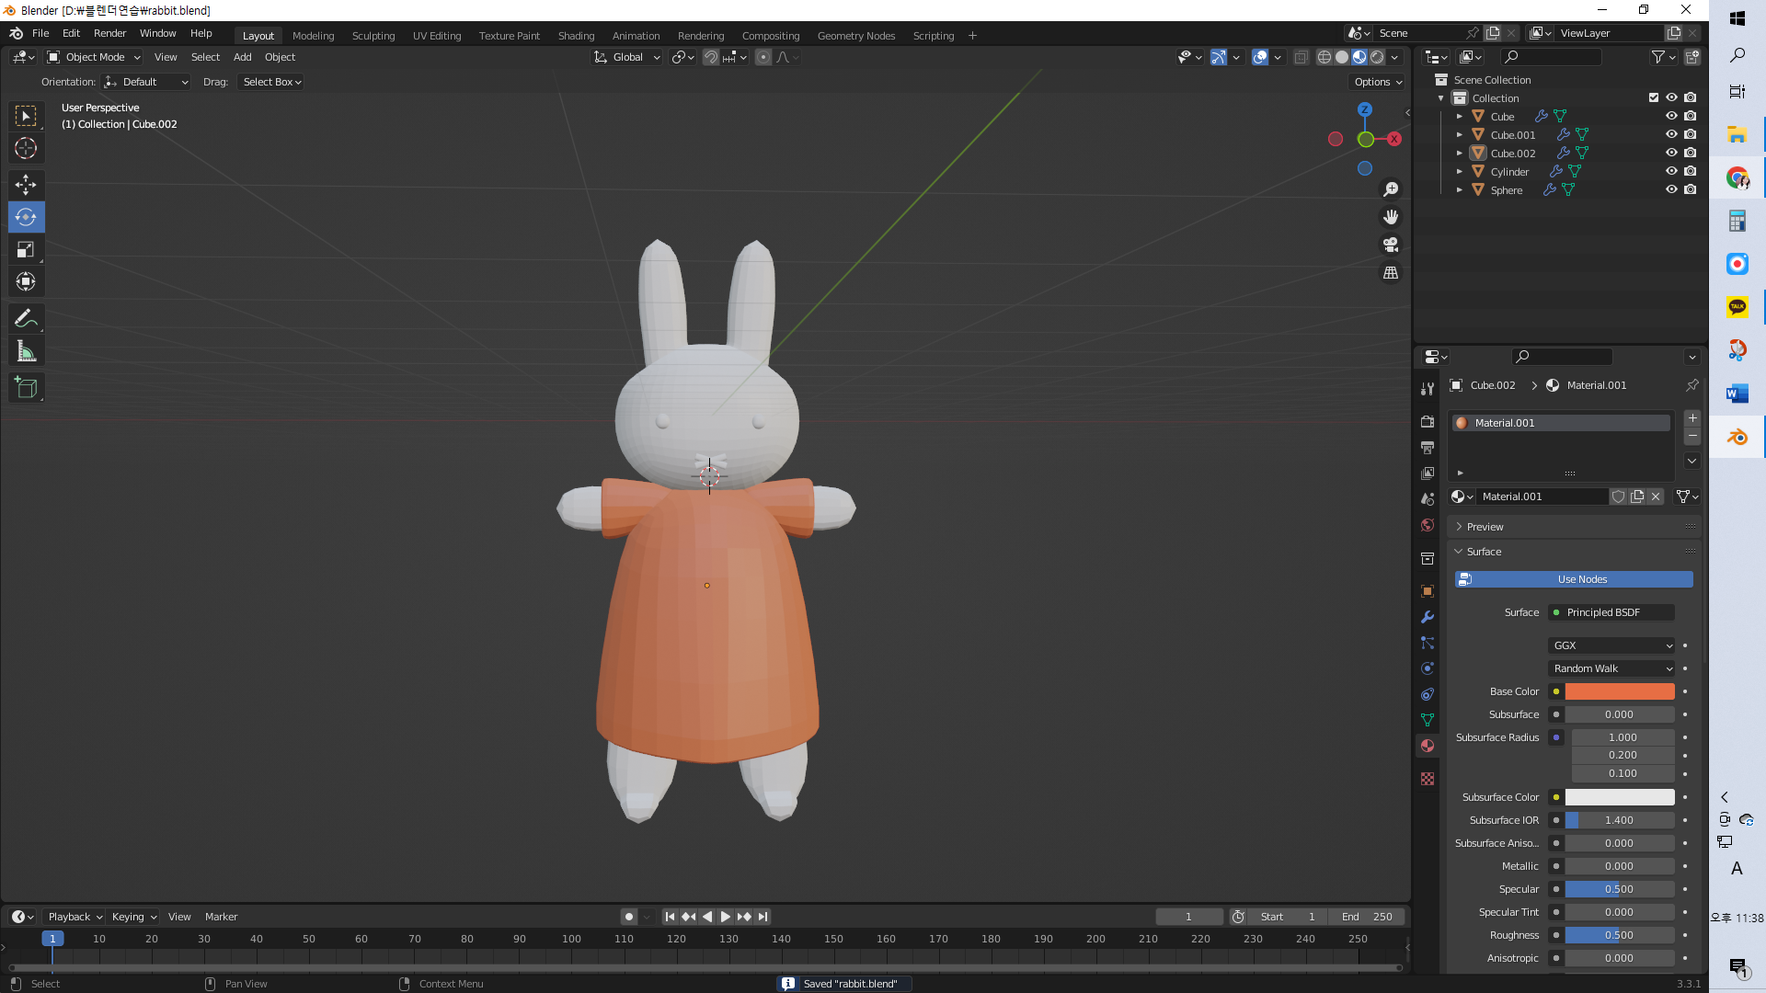1766x993 pixels.
Task: Select the Select Box tool
Action: [x=26, y=116]
